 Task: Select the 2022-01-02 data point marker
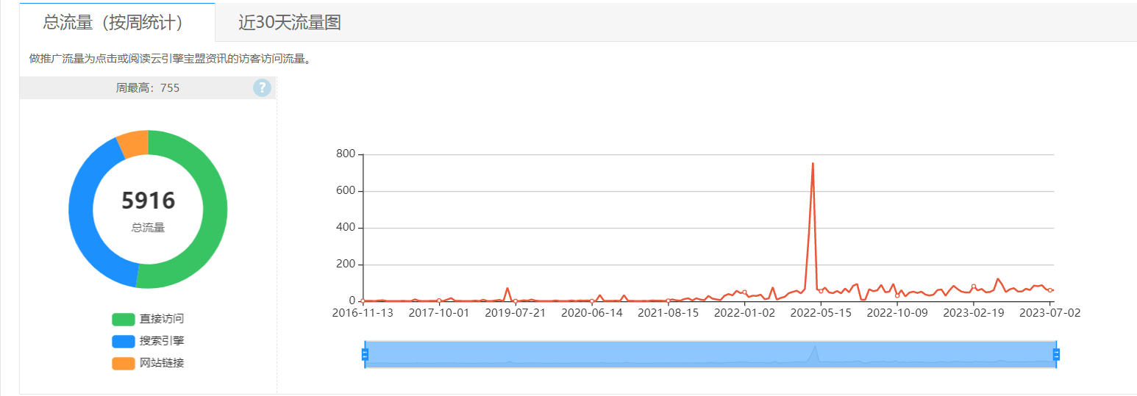(744, 292)
